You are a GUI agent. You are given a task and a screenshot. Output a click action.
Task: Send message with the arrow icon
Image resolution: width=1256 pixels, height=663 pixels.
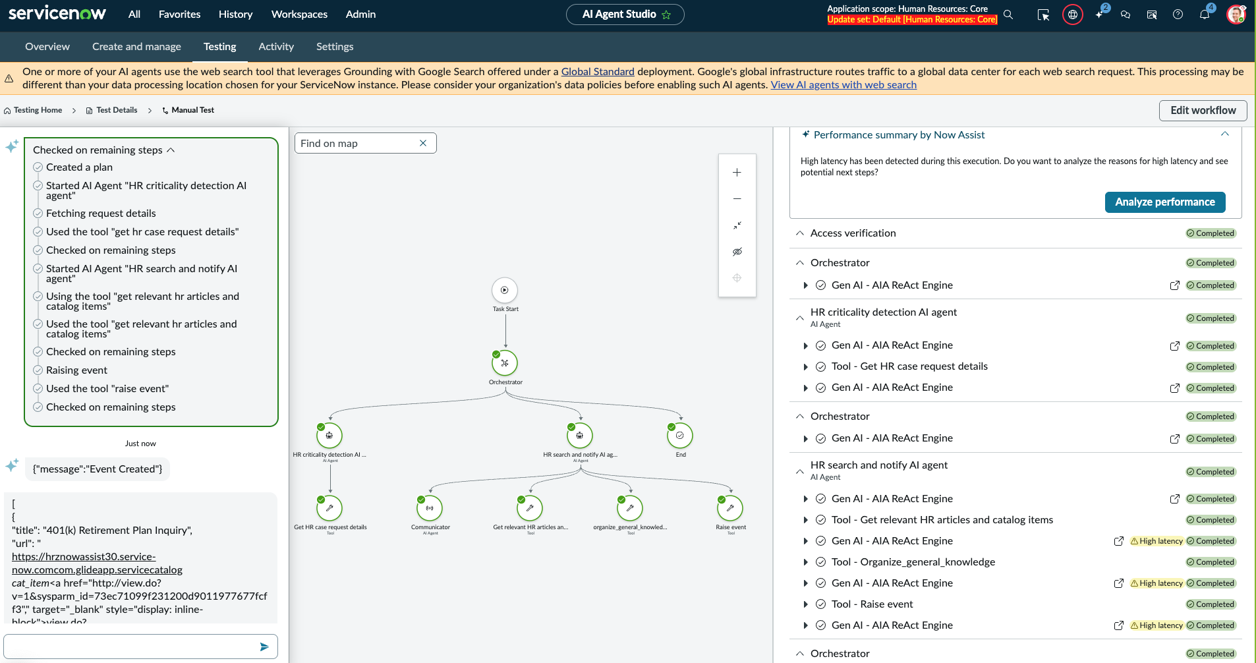point(264,647)
